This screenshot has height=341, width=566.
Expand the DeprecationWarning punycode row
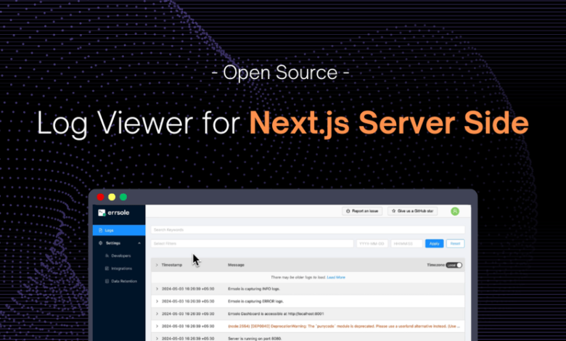[157, 326]
